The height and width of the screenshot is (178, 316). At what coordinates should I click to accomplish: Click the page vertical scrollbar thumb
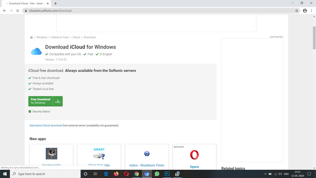click(x=314, y=38)
